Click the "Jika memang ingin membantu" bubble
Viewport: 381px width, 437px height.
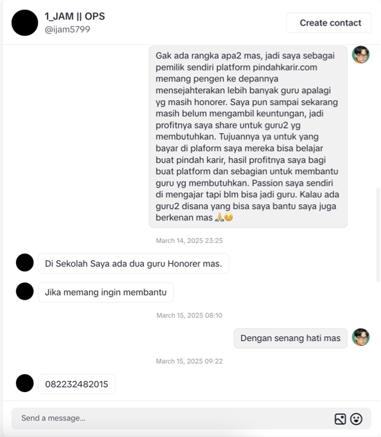106,292
